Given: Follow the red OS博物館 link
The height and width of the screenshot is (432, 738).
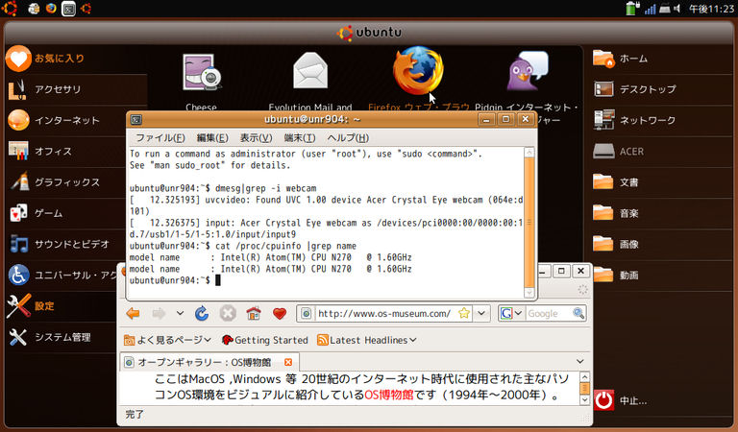Looking at the screenshot, I should point(389,395).
